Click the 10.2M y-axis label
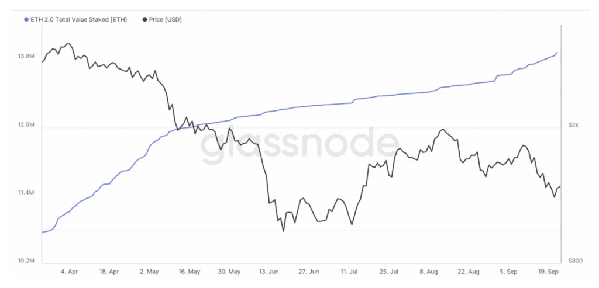 27,261
